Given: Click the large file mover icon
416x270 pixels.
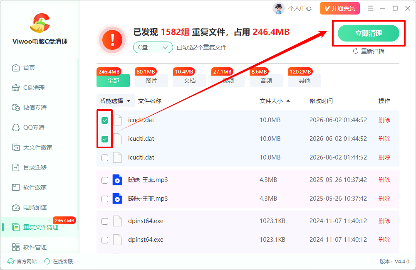Looking at the screenshot, I should [16, 147].
